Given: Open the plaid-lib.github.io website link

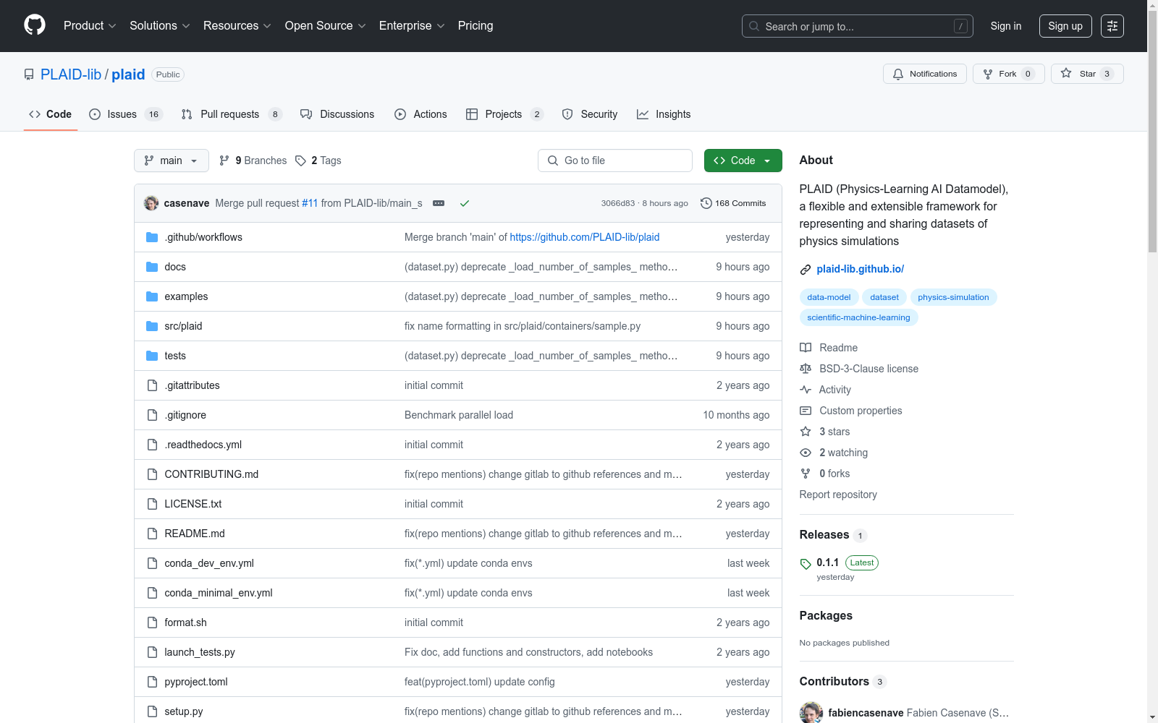Looking at the screenshot, I should pos(860,269).
